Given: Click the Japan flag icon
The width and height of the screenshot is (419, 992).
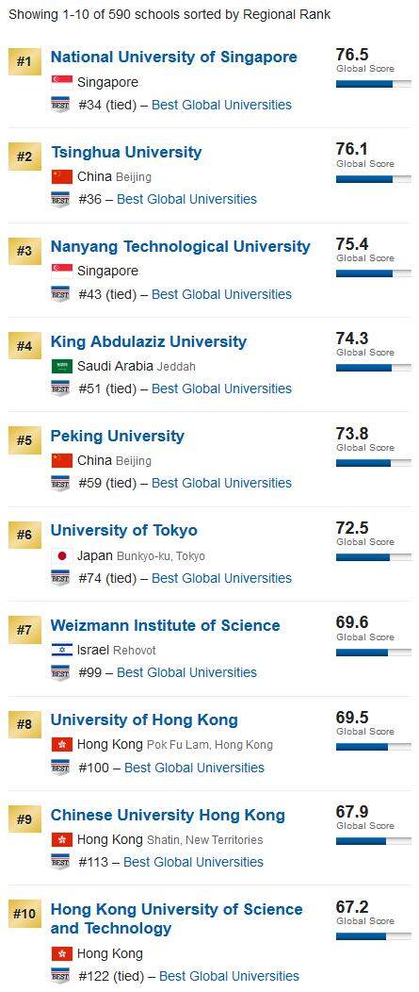Looking at the screenshot, I should (61, 555).
